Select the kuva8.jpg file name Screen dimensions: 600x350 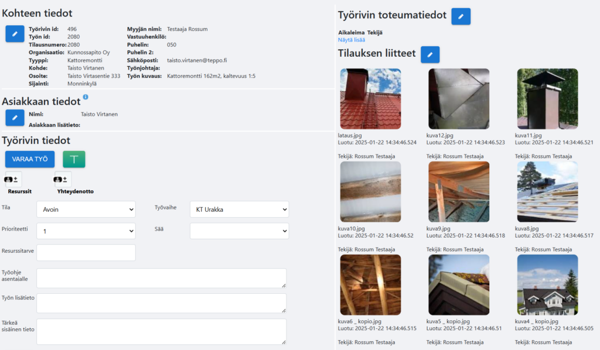(x=527, y=228)
